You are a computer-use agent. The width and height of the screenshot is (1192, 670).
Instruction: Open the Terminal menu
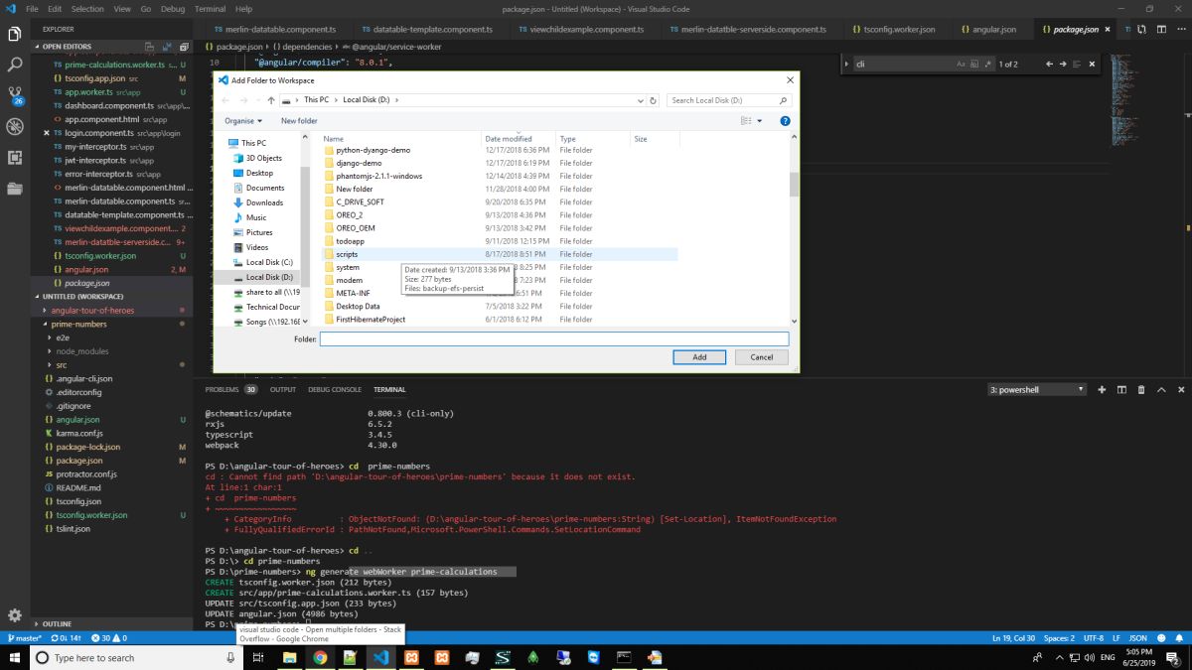tap(210, 9)
